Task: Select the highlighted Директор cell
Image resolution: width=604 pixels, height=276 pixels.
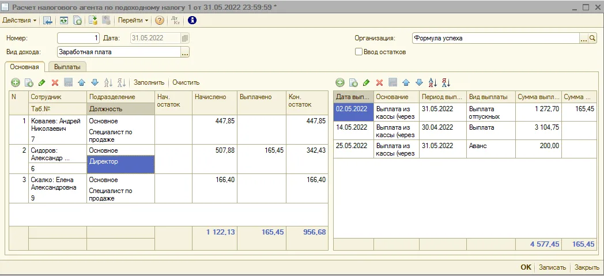Action: pyautogui.click(x=120, y=164)
